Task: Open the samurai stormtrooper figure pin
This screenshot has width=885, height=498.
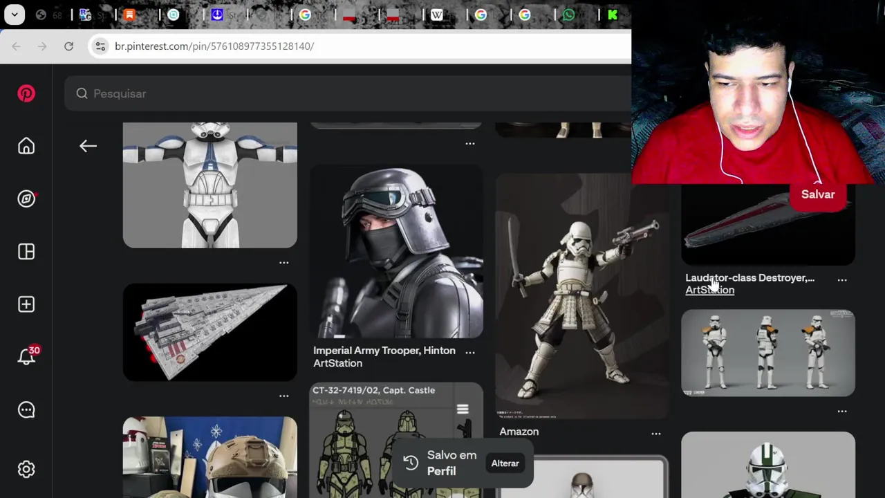Action: [582, 296]
